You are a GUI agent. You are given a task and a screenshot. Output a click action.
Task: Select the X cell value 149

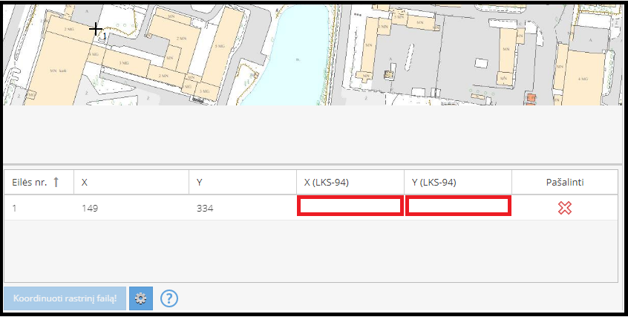tap(91, 209)
